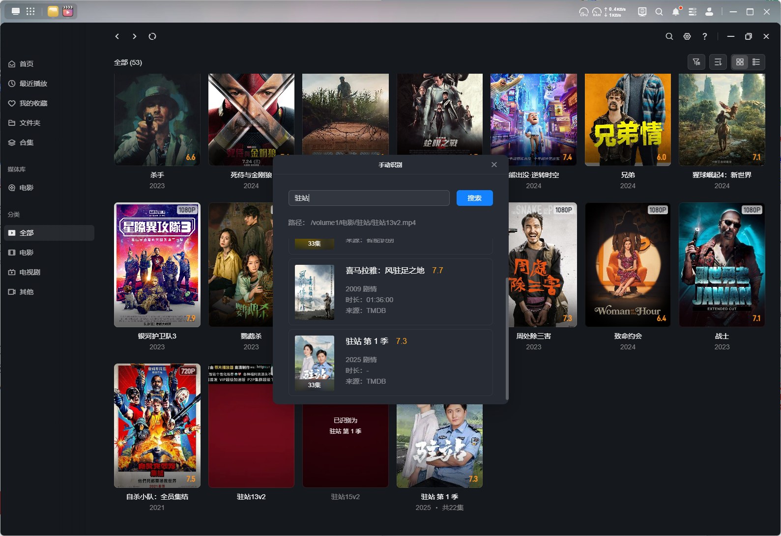
Task: Open the system user account icon
Action: (x=709, y=11)
